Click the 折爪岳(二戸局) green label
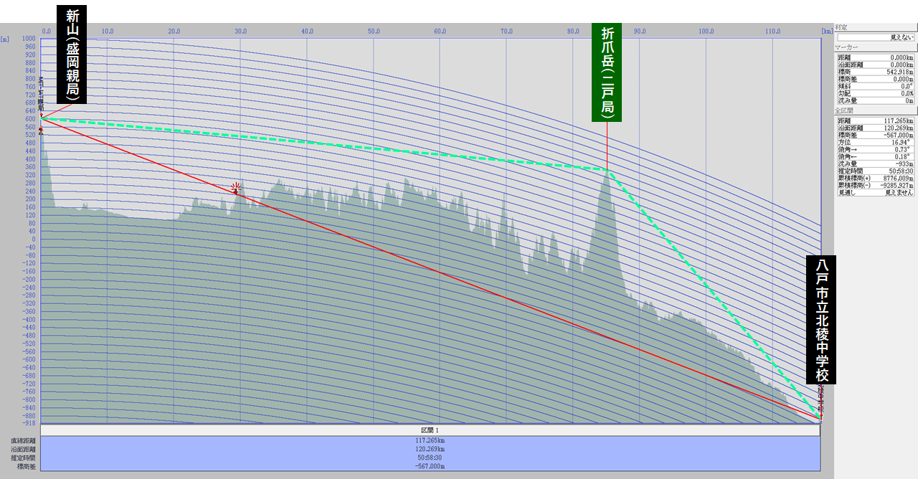The width and height of the screenshot is (918, 479). (607, 72)
